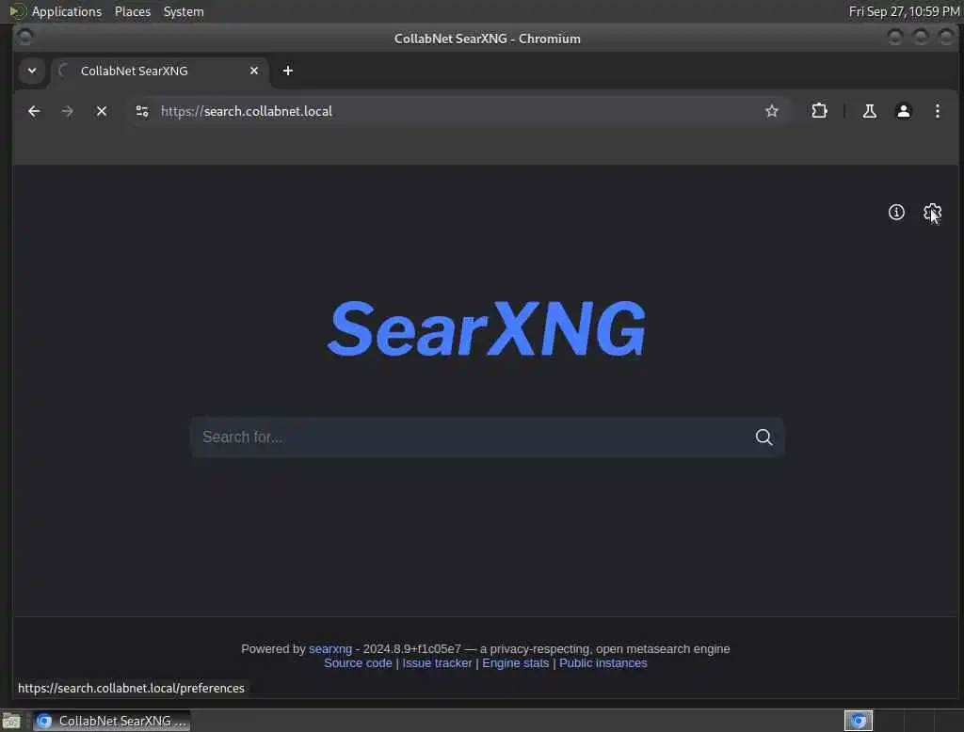Open the System menu
The image size is (964, 732).
tap(184, 11)
